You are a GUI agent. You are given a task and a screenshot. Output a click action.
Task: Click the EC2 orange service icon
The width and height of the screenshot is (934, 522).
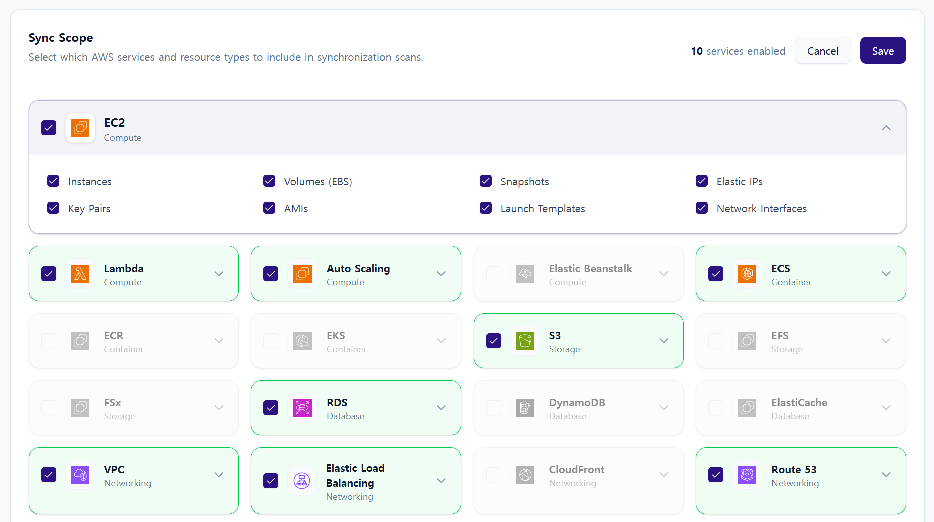[x=80, y=128]
